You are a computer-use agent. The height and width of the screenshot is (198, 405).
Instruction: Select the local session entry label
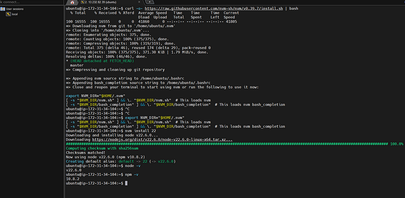(15, 14)
